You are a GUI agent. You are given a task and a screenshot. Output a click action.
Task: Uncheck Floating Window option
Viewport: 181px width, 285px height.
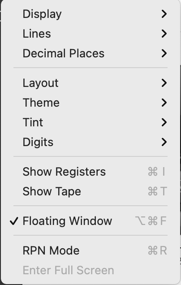pos(90,221)
